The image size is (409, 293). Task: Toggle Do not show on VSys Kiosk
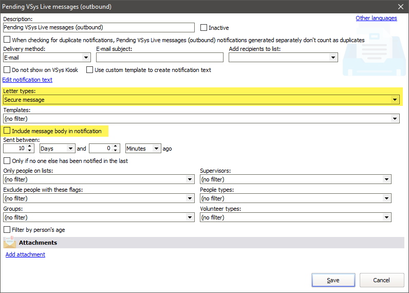(x=7, y=70)
